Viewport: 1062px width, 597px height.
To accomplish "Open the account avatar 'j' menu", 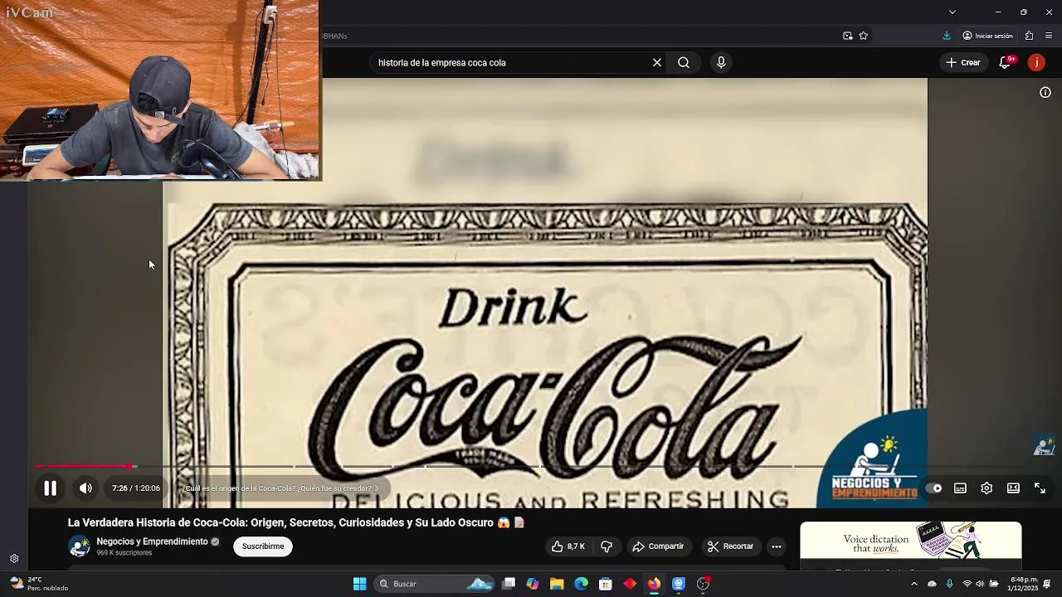I will [1036, 62].
